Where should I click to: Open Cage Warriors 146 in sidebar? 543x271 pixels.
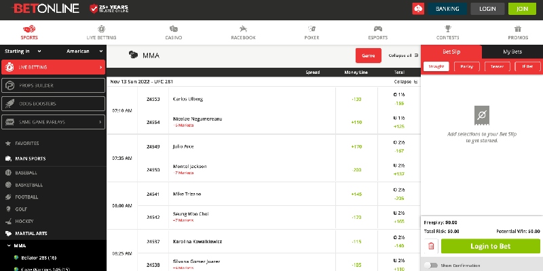pyautogui.click(x=45, y=269)
